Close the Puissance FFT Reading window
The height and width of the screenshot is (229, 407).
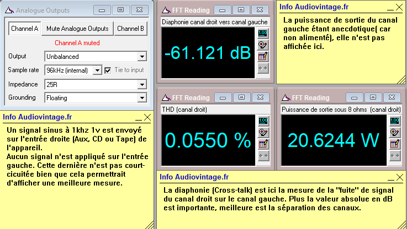(x=392, y=97)
